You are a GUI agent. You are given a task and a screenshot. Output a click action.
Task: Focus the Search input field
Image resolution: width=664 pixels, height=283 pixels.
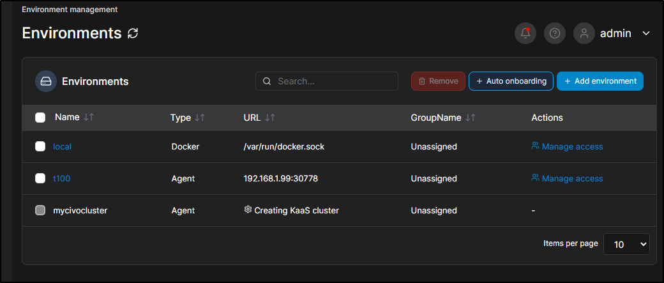(327, 81)
